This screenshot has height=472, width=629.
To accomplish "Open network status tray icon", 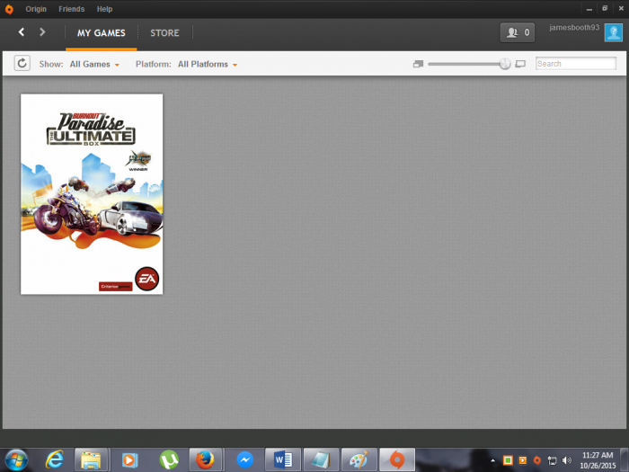I will pos(552,460).
